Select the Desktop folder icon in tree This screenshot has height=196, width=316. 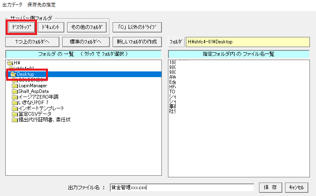[13, 74]
